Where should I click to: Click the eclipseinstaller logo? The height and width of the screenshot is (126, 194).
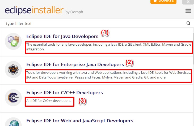34,10
